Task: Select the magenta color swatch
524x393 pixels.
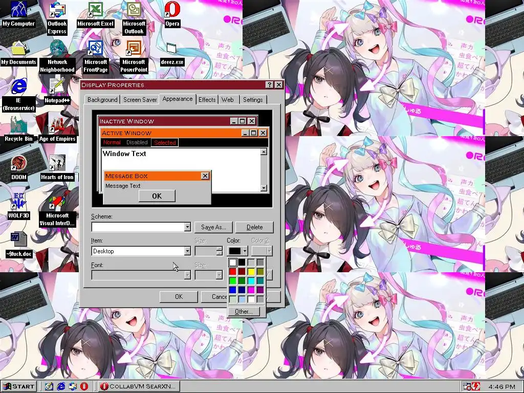Action: [x=251, y=290]
